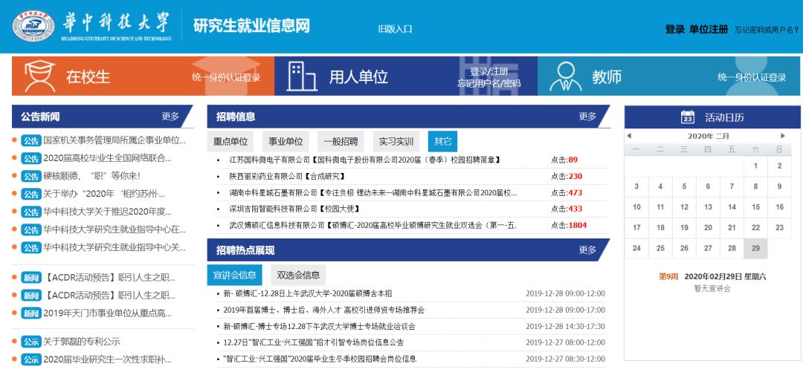The height and width of the screenshot is (378, 803).
Task: Click the calendar icon beside 活动日历
Action: (x=688, y=117)
